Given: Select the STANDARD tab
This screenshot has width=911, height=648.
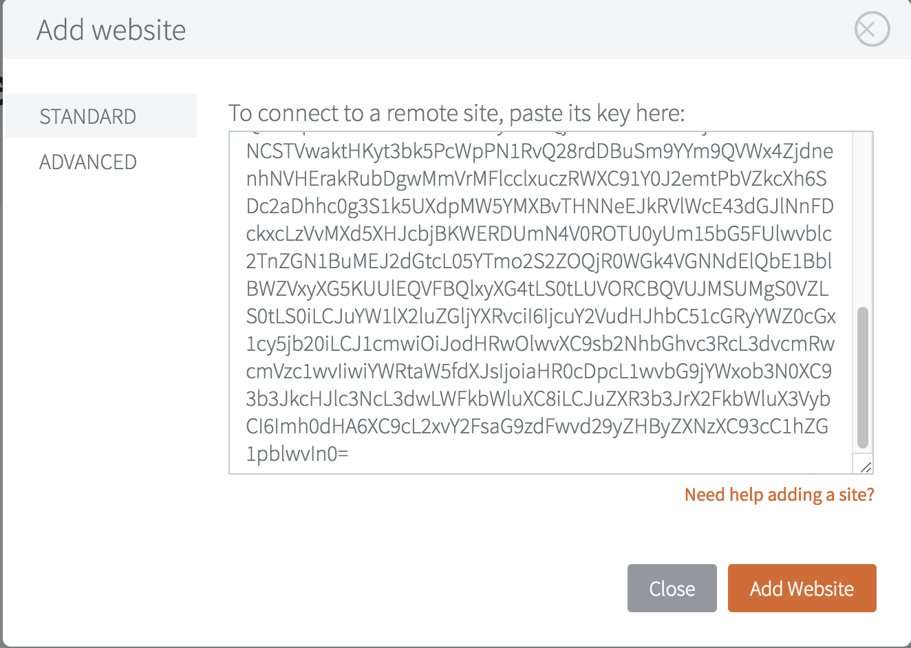Looking at the screenshot, I should pos(101,116).
